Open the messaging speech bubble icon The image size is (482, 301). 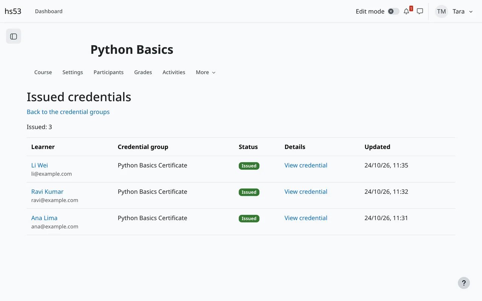pos(420,11)
